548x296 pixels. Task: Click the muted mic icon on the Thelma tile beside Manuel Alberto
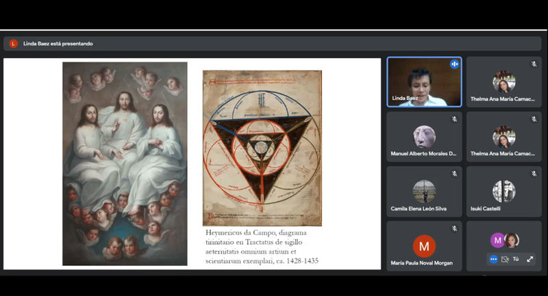534,119
